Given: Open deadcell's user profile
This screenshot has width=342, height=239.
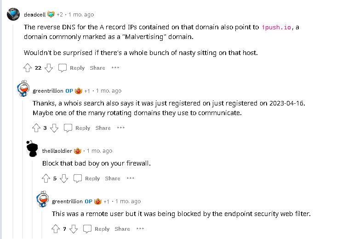Looking at the screenshot, I should click(x=34, y=14).
